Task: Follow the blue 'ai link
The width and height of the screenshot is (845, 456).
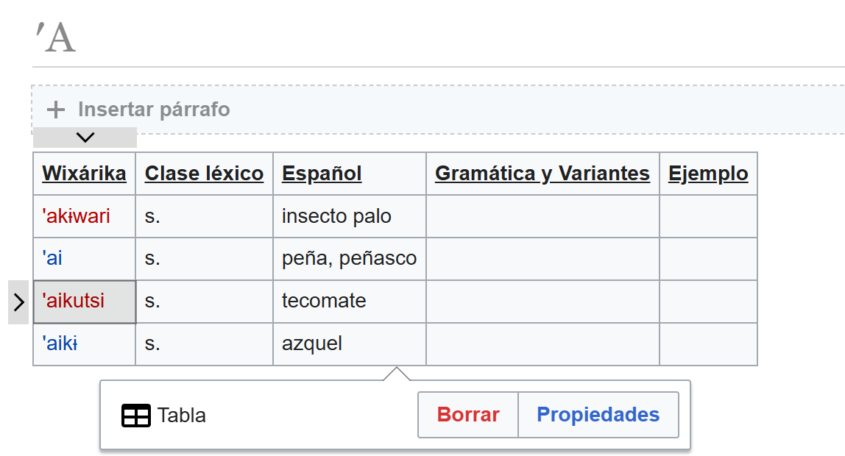Action: (52, 259)
